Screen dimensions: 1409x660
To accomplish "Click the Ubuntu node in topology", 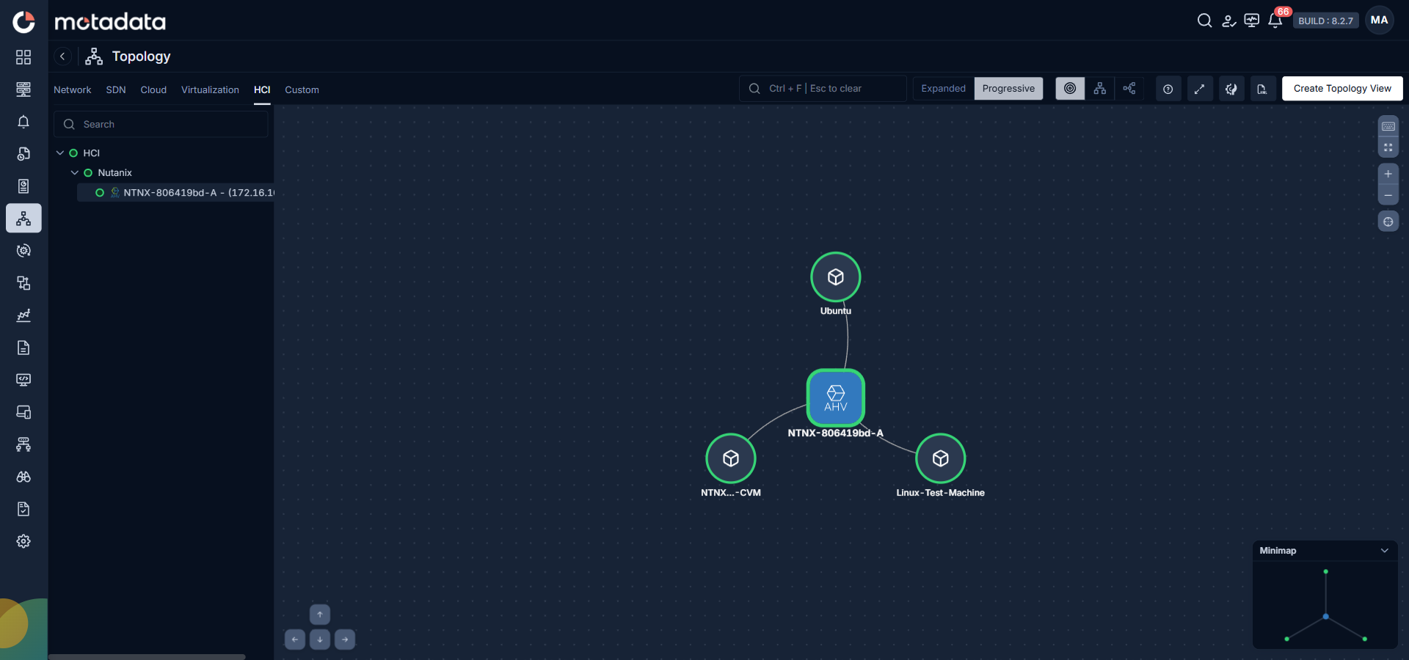I will 835,277.
